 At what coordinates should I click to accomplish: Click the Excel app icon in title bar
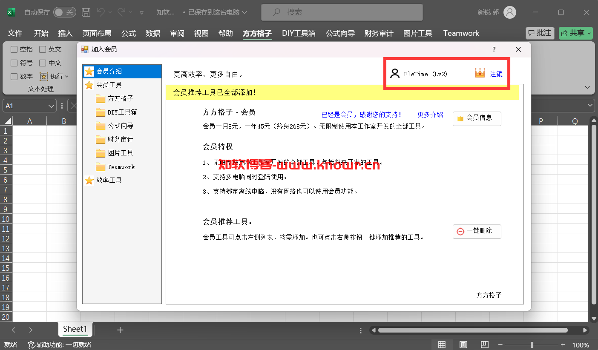pyautogui.click(x=11, y=12)
